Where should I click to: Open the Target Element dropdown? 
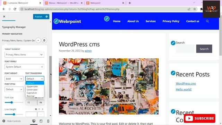coord(24,55)
